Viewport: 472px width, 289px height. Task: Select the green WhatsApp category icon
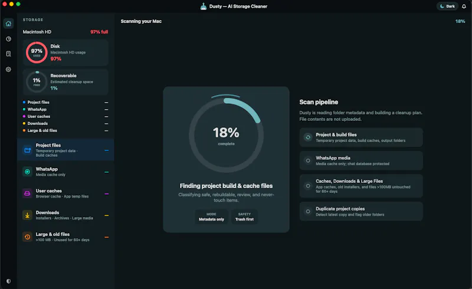(27, 172)
